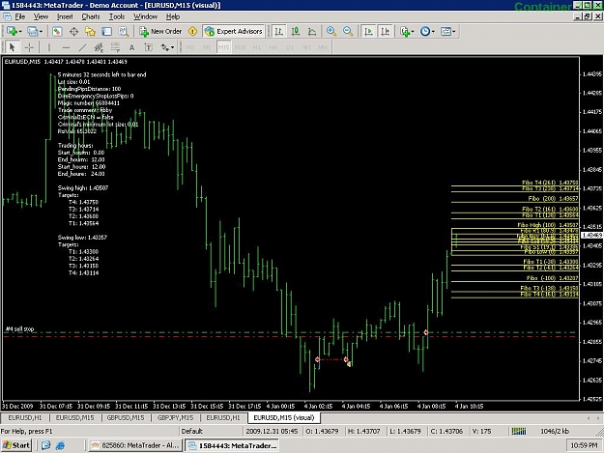Switch chart to line chart mode
604x453 pixels.
[x=311, y=31]
